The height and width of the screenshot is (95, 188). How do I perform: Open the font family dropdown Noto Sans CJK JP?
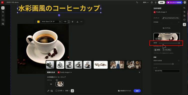[x=51, y=22]
